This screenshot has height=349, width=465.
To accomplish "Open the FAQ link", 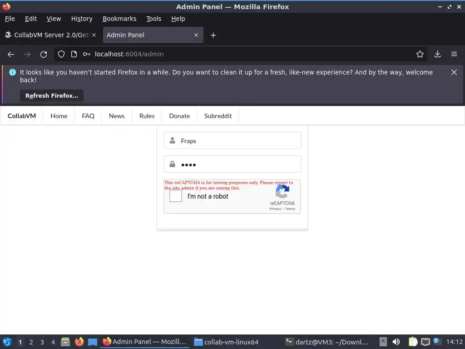I will 88,116.
